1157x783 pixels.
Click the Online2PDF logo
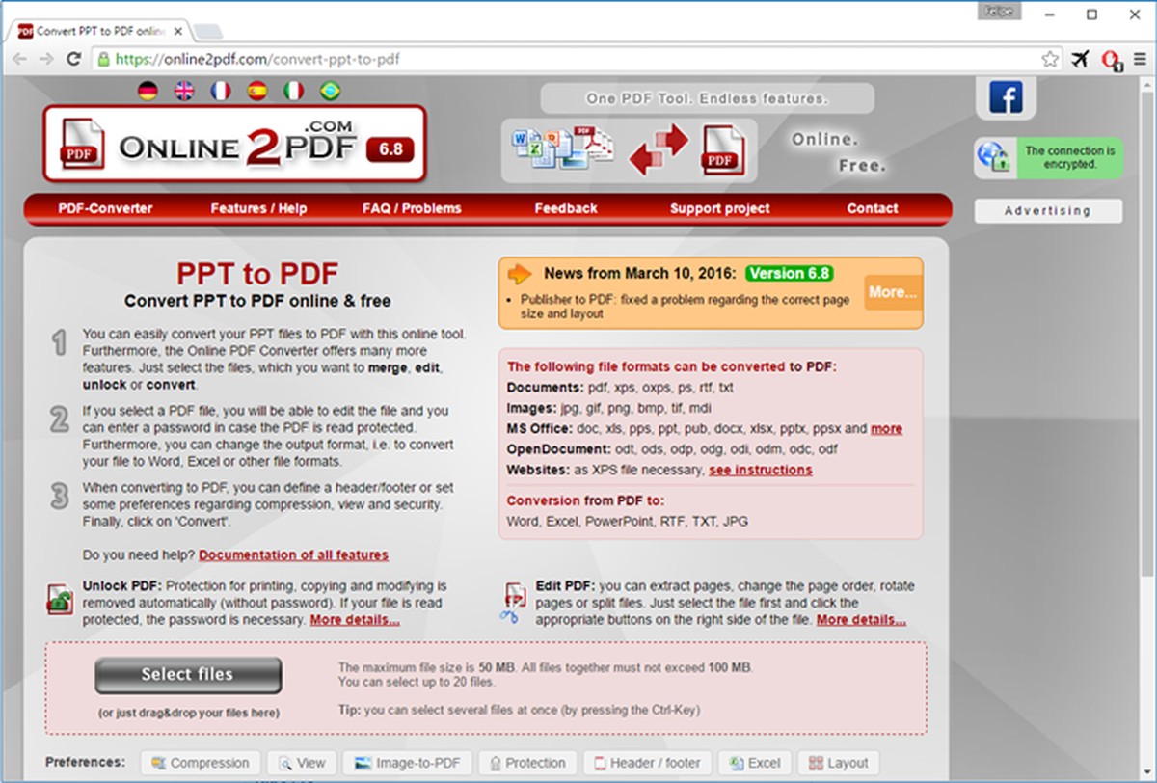point(234,145)
